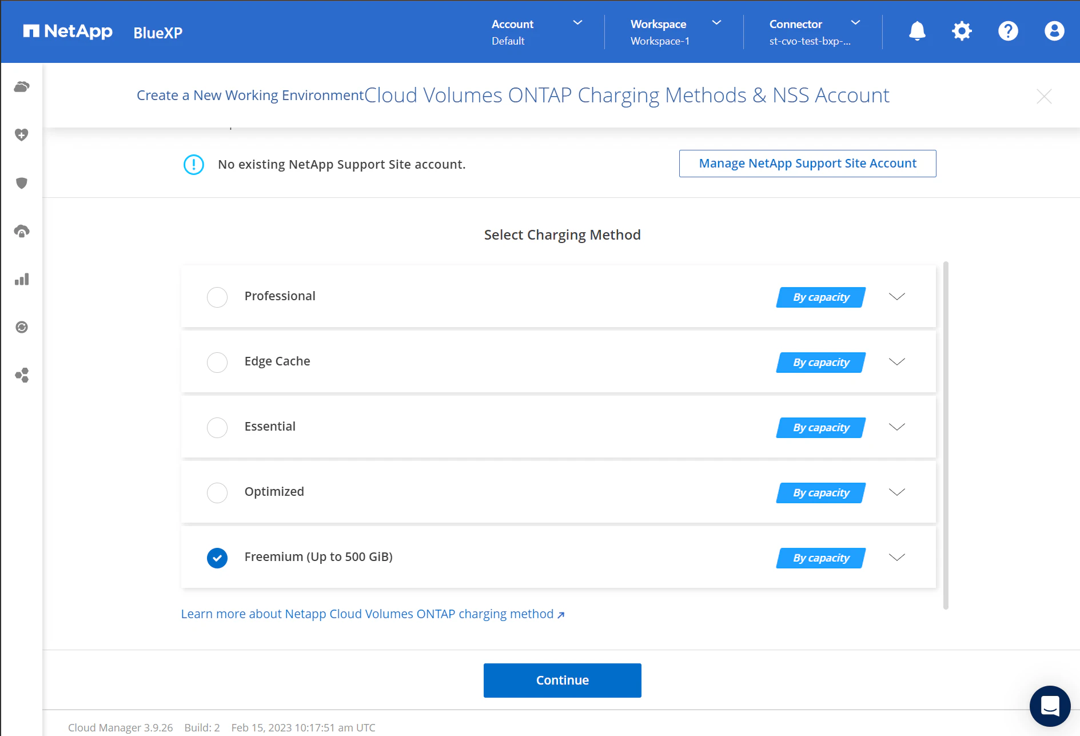Viewport: 1080px width, 736px height.
Task: Click Create a New Working Environment breadcrumb
Action: coord(250,96)
